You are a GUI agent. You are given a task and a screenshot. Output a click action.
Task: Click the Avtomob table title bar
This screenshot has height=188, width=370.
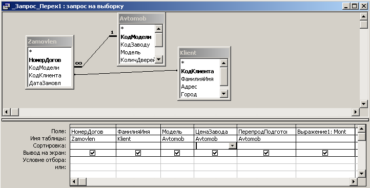tap(141, 18)
